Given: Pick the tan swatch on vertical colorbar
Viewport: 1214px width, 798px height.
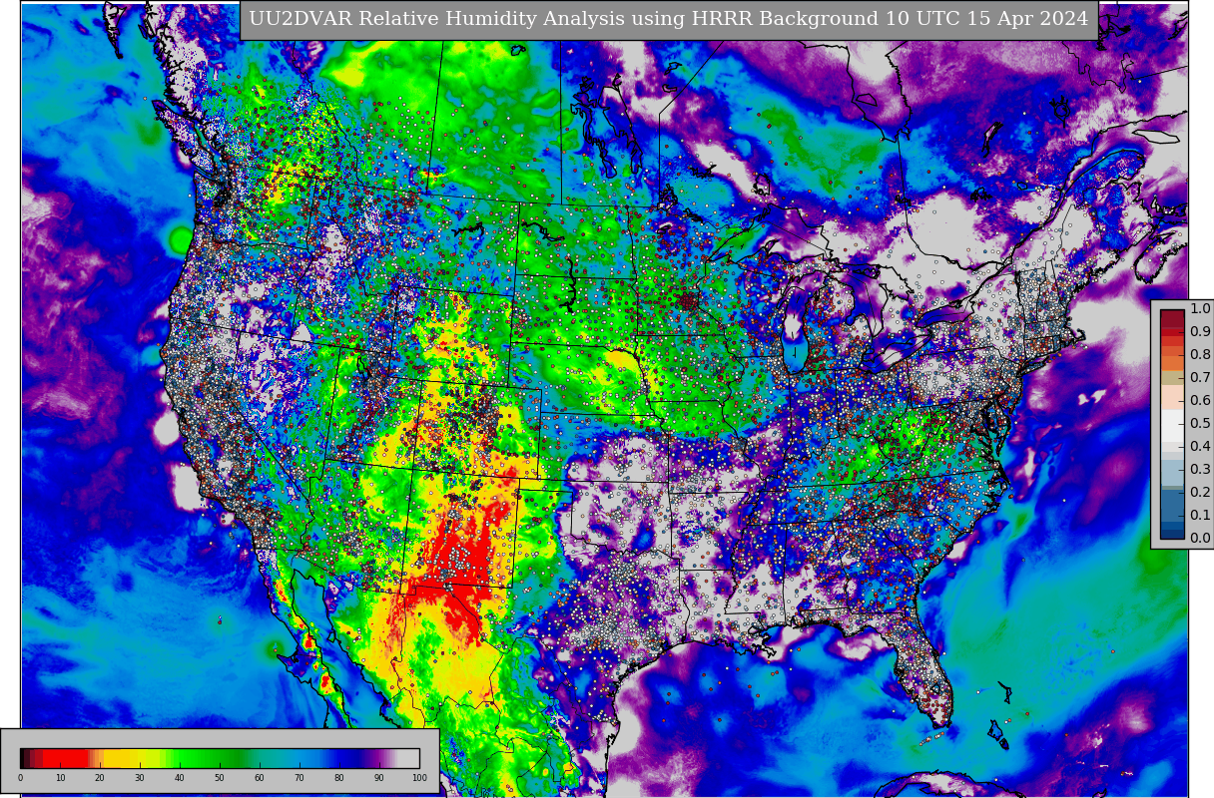Looking at the screenshot, I should pos(1172,378).
